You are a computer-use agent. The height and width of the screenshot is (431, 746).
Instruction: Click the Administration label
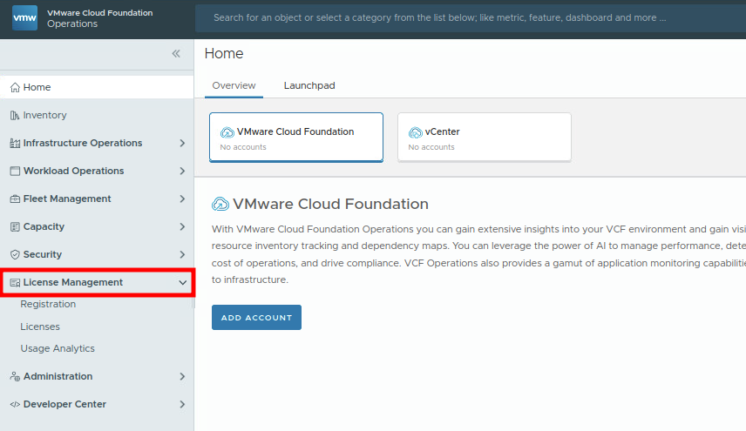click(58, 376)
